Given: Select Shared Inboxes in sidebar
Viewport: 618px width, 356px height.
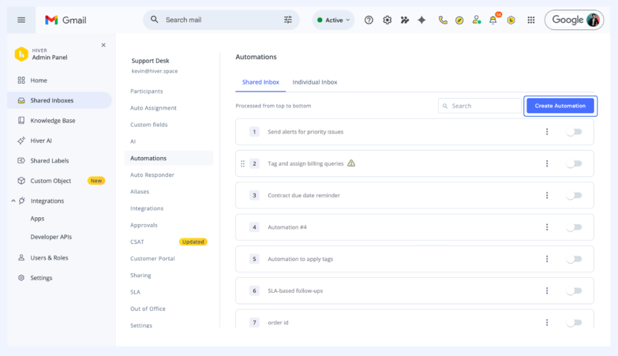Looking at the screenshot, I should tap(60, 101).
